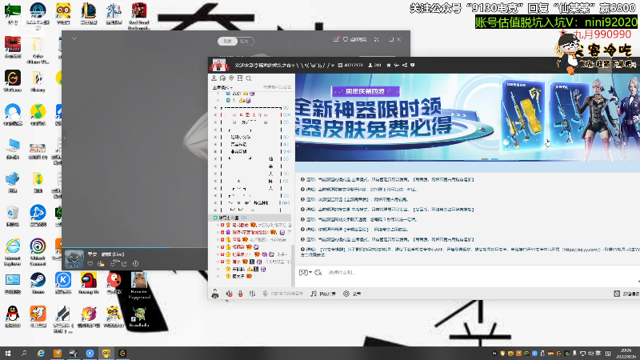Expand the screenshot tool dropdown arrow
The height and width of the screenshot is (360, 640).
(310, 272)
